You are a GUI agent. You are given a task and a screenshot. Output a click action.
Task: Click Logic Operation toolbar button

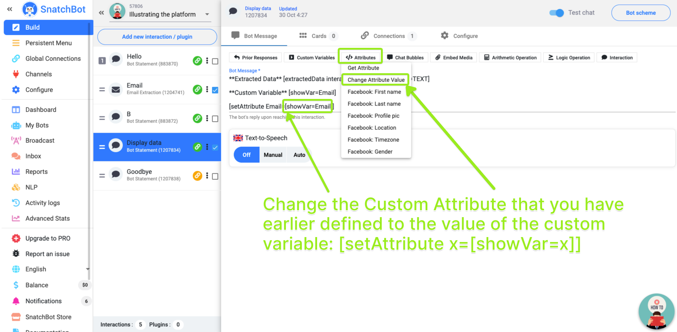pos(569,58)
